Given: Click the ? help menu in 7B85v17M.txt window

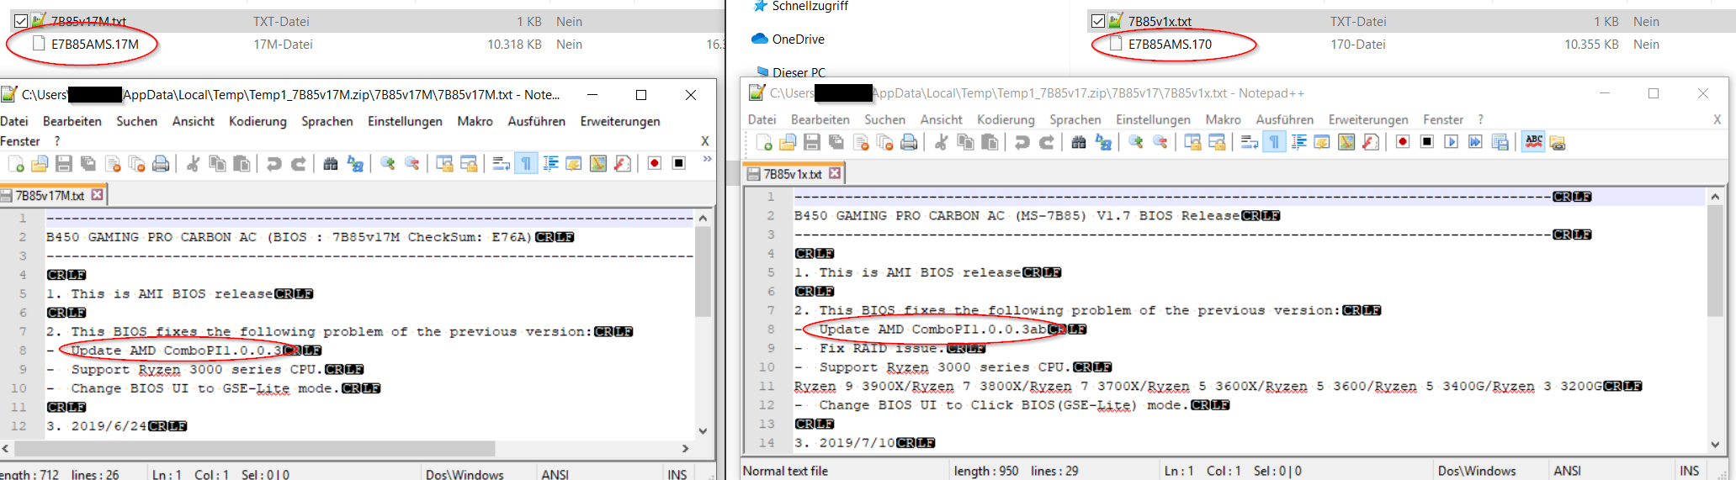Looking at the screenshot, I should (x=57, y=141).
